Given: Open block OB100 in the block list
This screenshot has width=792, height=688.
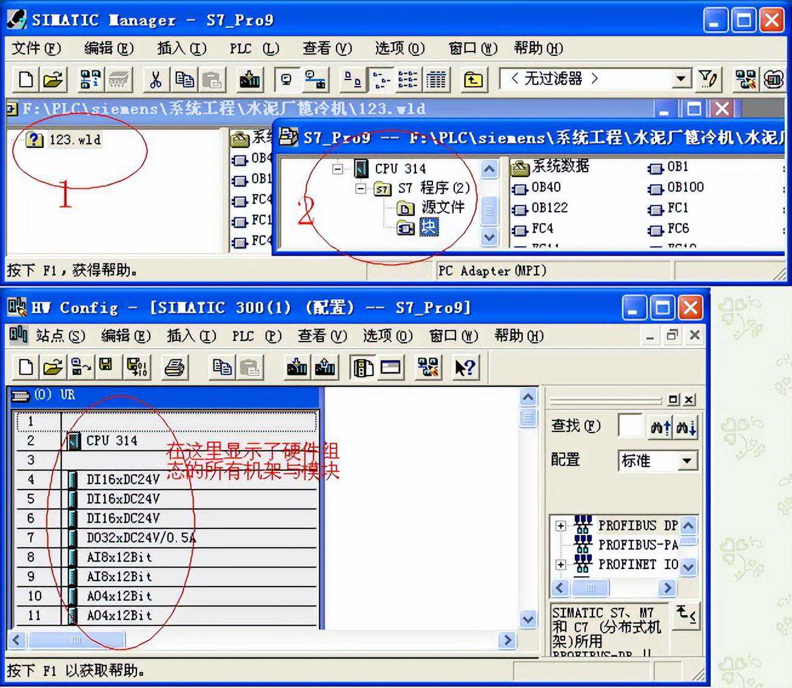Looking at the screenshot, I should point(685,187).
